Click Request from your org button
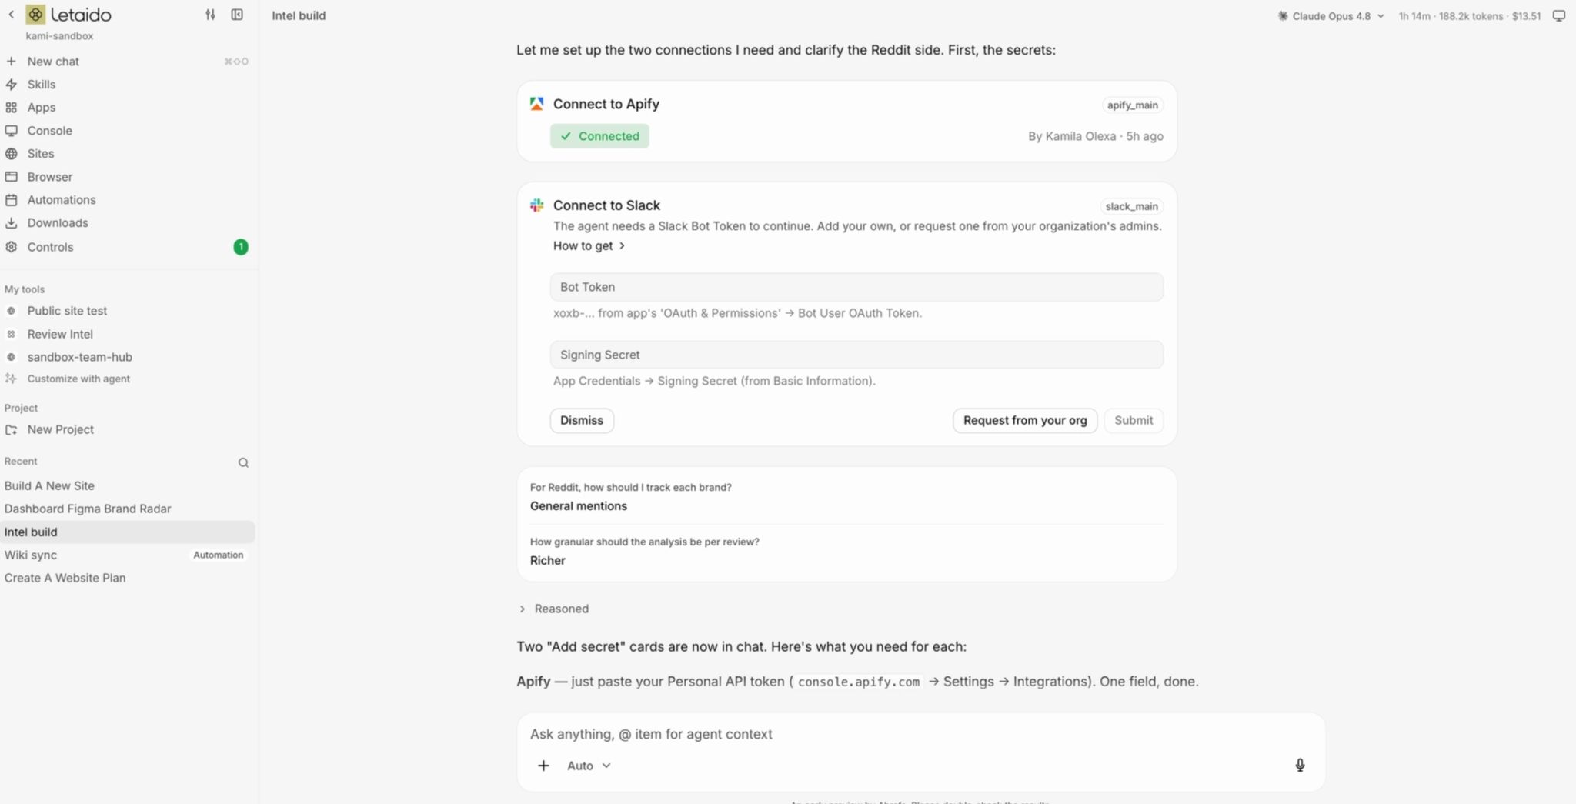The height and width of the screenshot is (804, 1576). [1025, 420]
